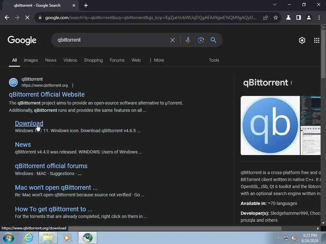
Task: Open the tab search chevron
Action: point(275,4)
